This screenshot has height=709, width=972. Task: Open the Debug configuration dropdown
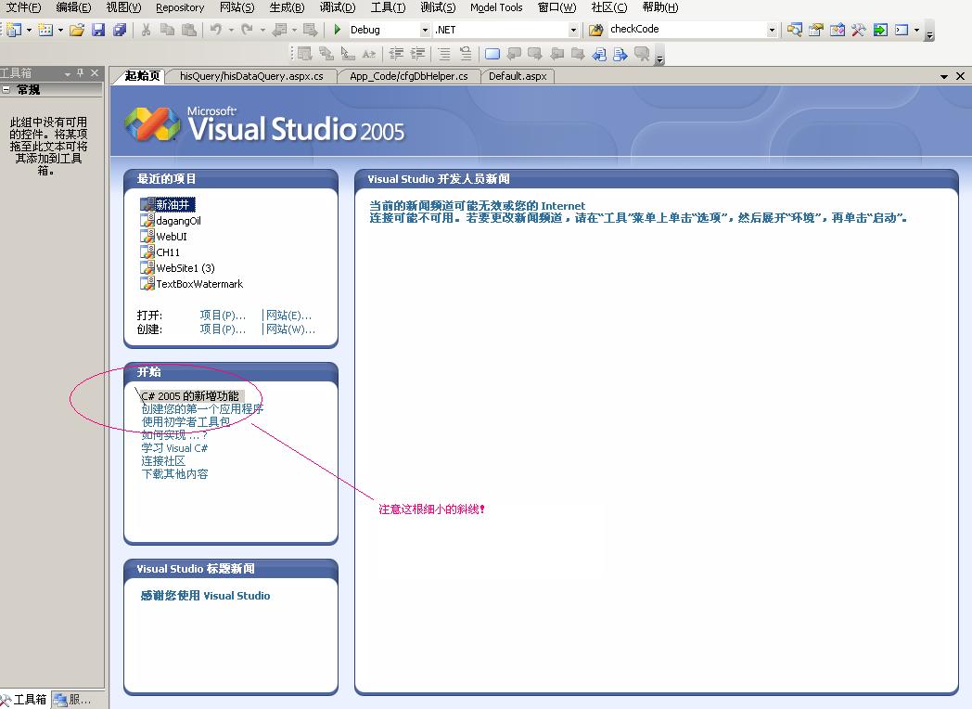[425, 30]
